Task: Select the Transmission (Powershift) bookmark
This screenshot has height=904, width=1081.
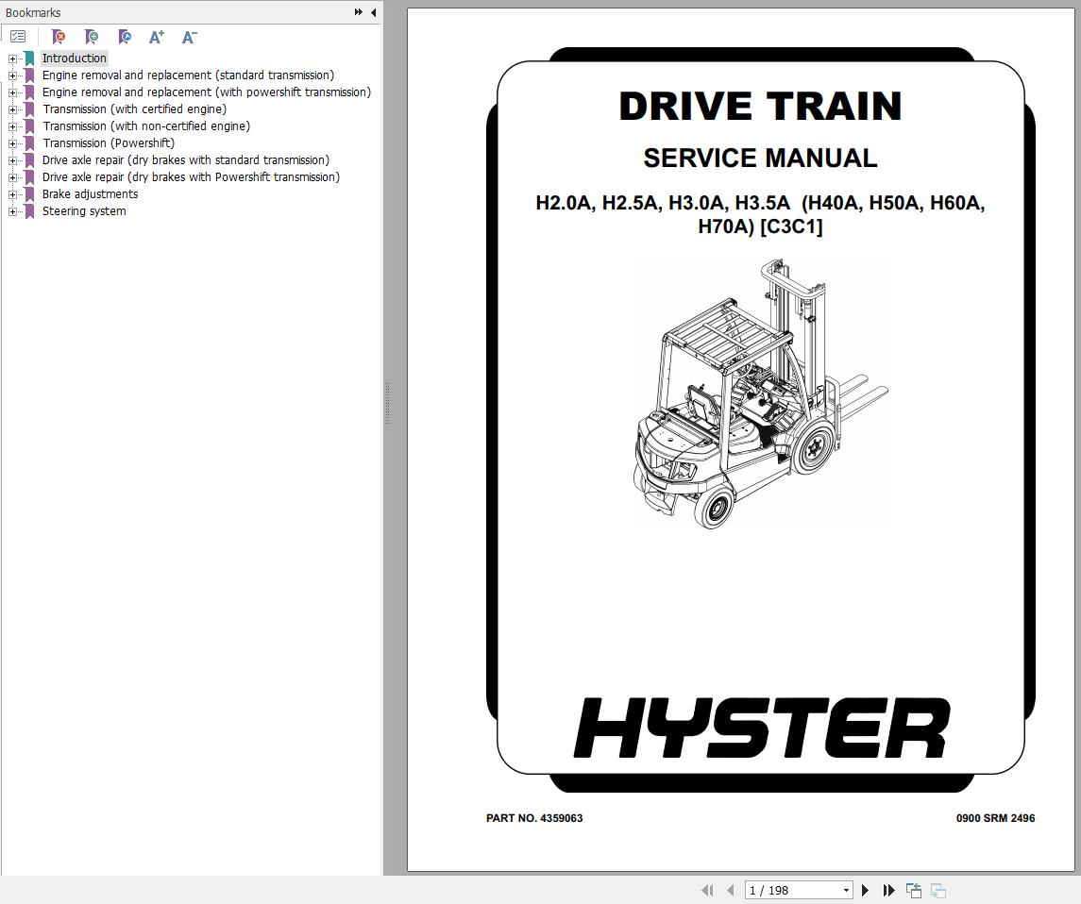Action: [x=109, y=142]
